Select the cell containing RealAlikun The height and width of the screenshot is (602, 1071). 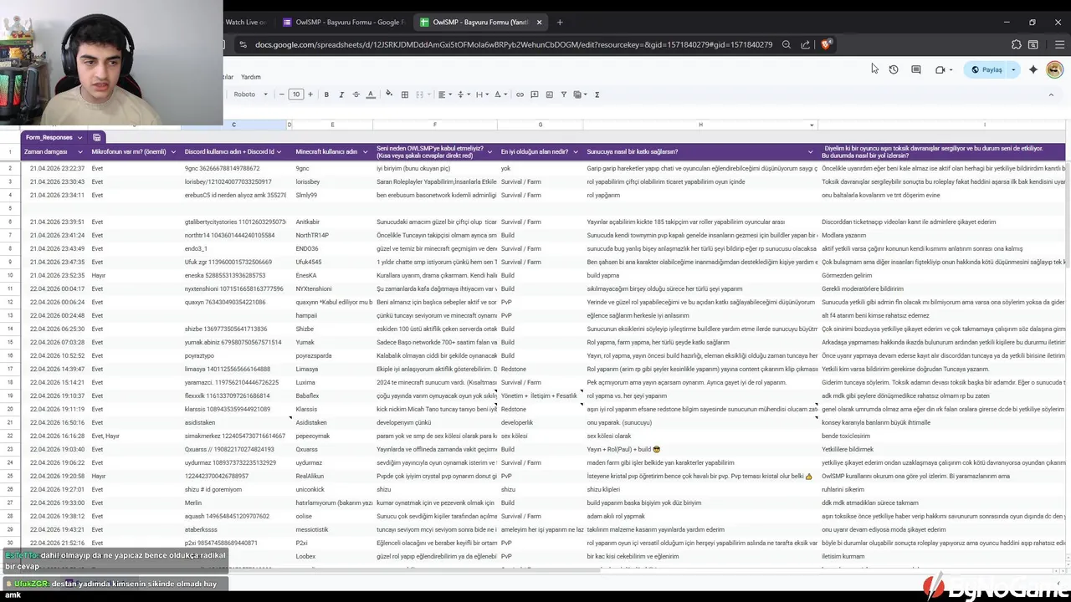(332, 476)
